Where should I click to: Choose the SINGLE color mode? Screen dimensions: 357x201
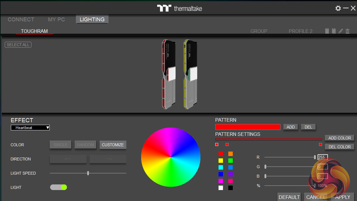pyautogui.click(x=60, y=145)
